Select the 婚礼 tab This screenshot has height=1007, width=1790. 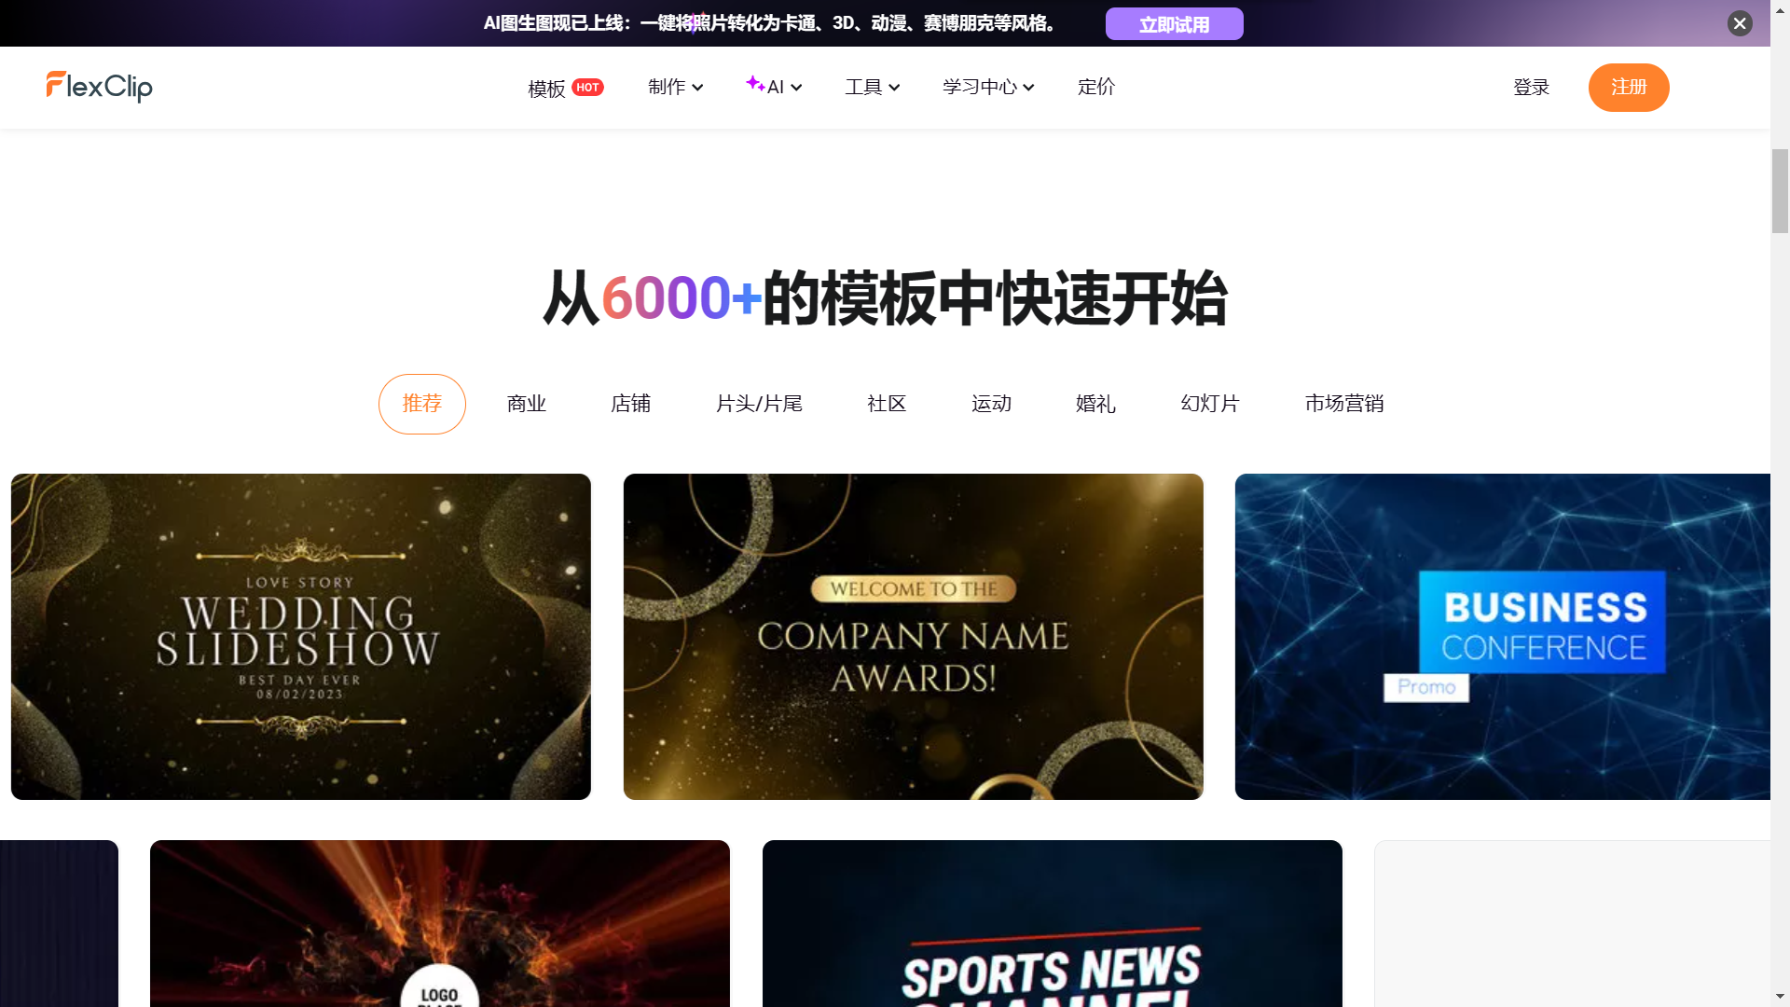click(x=1095, y=404)
